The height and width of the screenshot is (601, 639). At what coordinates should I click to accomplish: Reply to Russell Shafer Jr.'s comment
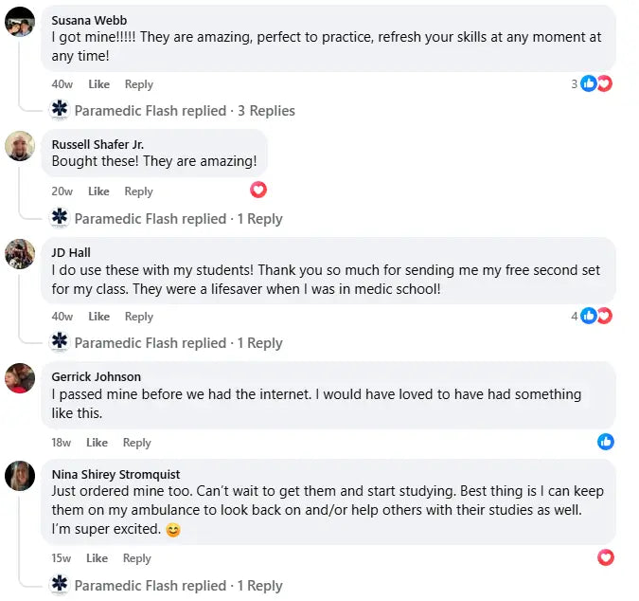(138, 191)
